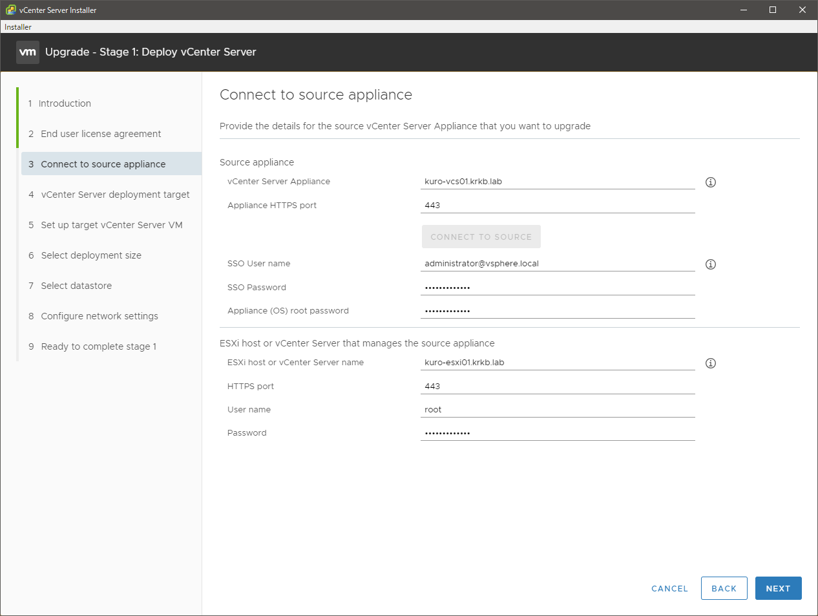Viewport: 818px width, 616px height.
Task: Click the VMware vm logo in header
Action: (28, 52)
